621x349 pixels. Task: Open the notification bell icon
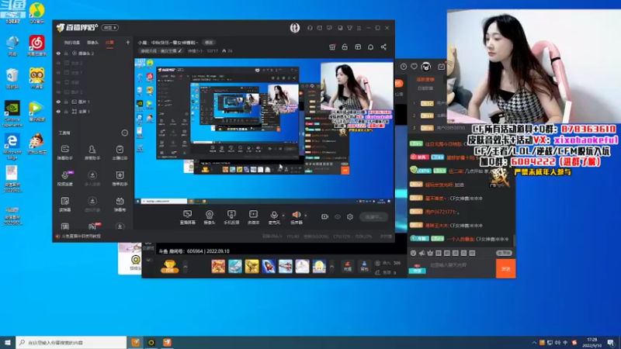coord(371,47)
